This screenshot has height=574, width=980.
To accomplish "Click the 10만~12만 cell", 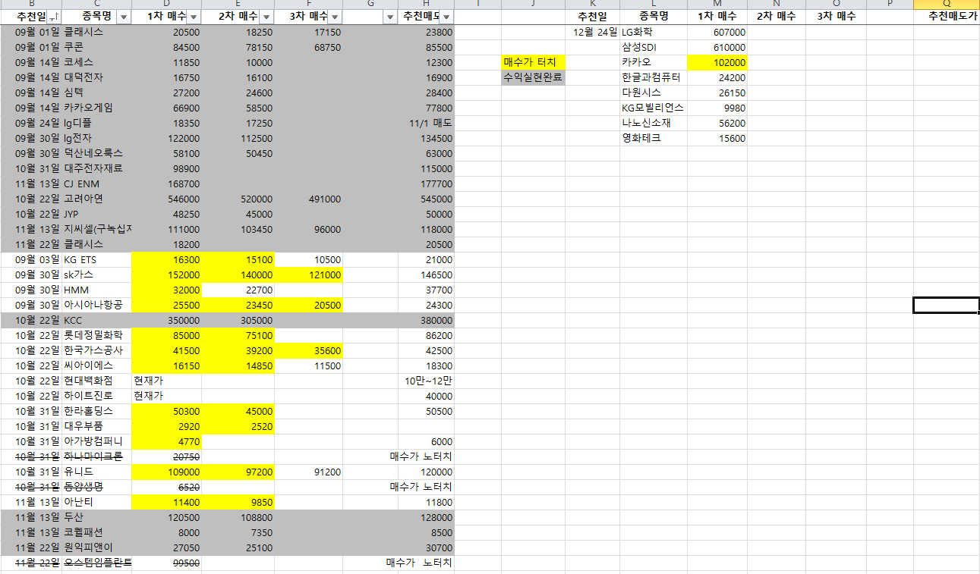I will coord(426,381).
